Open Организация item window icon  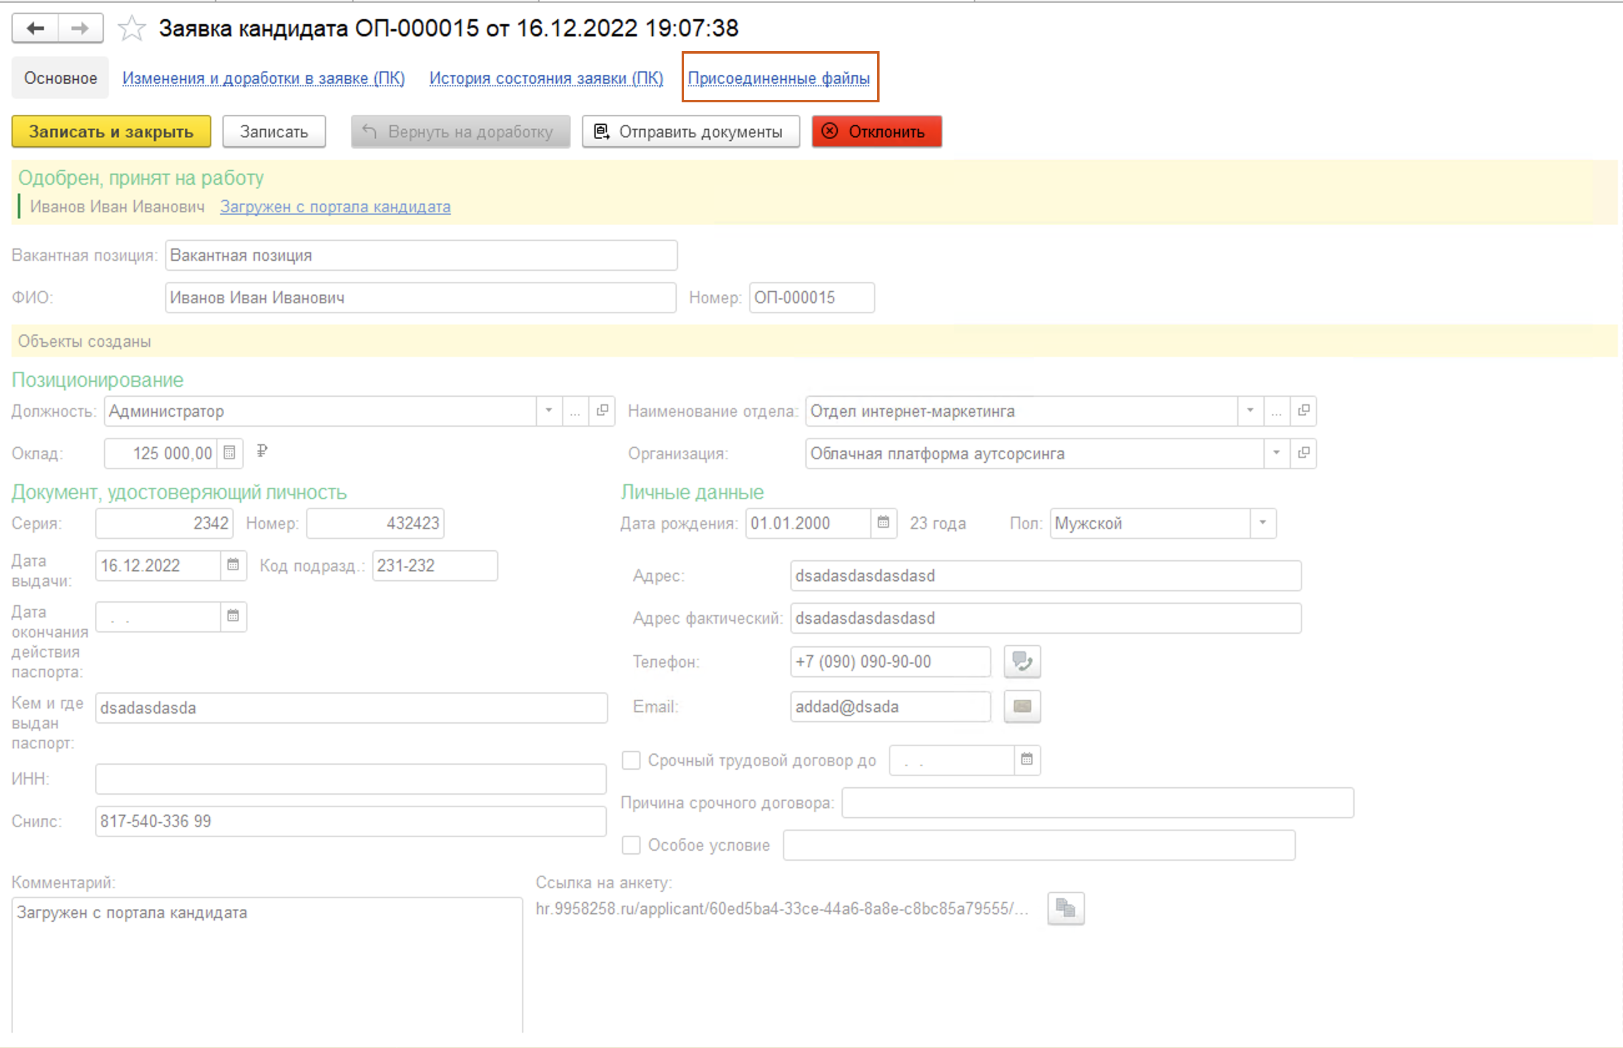(x=1304, y=454)
